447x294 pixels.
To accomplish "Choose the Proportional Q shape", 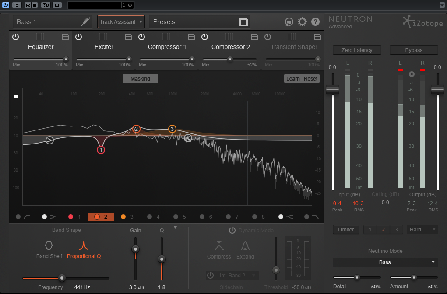I will [84, 249].
